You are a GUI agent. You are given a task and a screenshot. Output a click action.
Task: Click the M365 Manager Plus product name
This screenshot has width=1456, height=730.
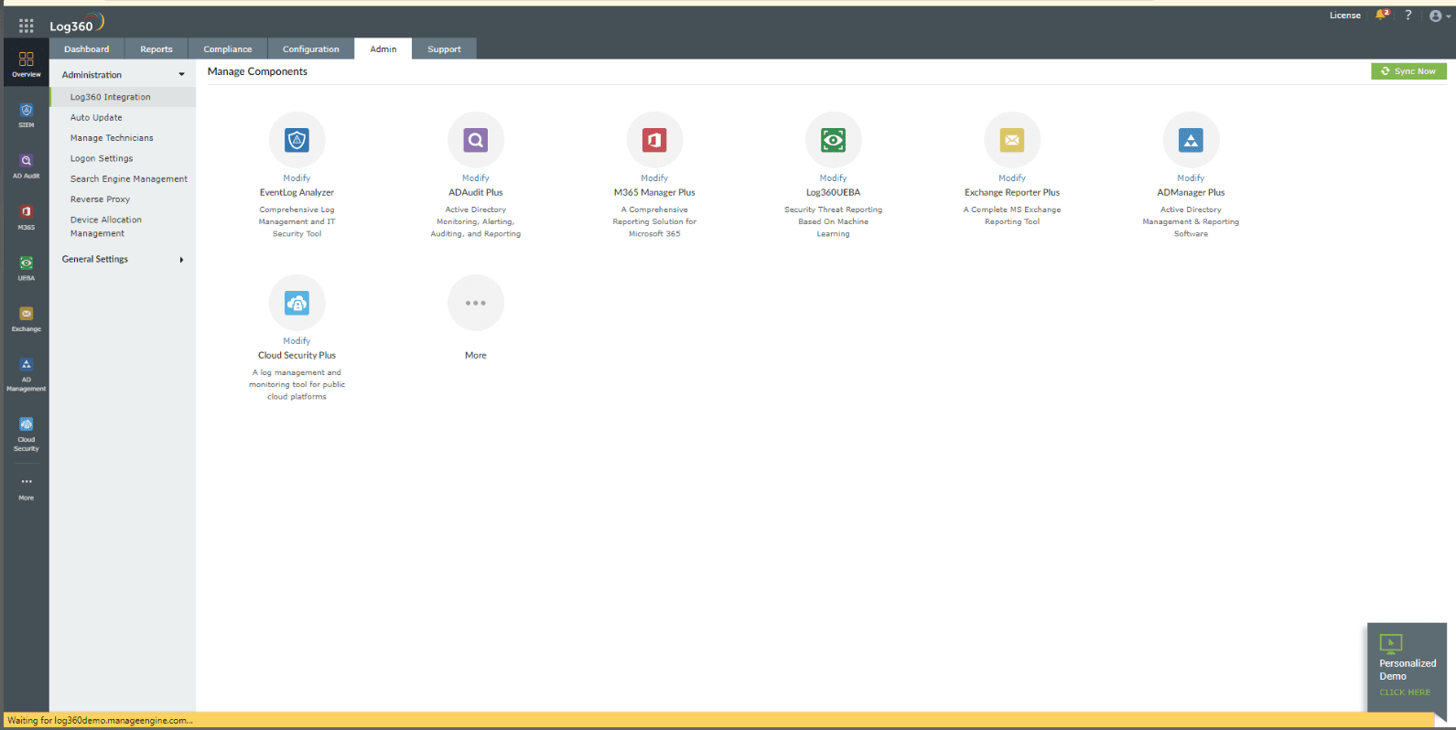pyautogui.click(x=654, y=193)
